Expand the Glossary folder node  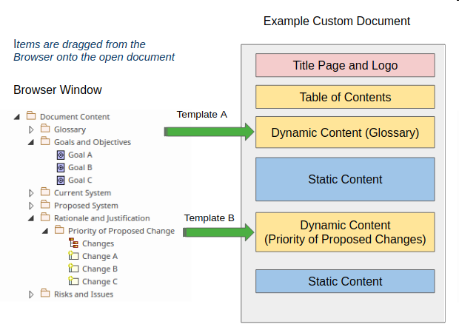pyautogui.click(x=31, y=129)
